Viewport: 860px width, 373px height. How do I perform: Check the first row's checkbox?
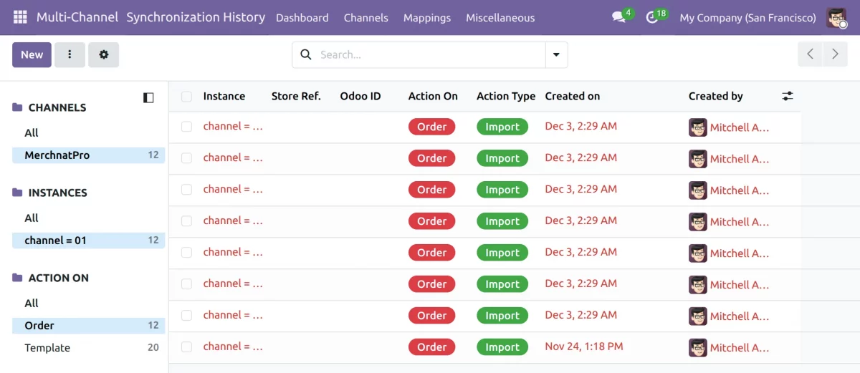tap(186, 127)
